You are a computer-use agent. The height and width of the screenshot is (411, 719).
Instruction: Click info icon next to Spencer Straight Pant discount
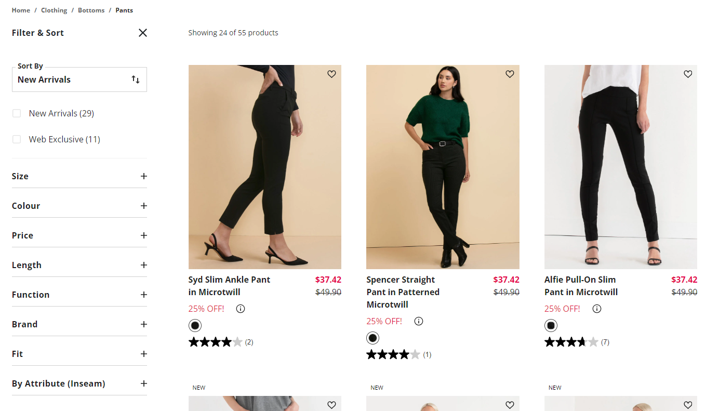click(x=419, y=321)
